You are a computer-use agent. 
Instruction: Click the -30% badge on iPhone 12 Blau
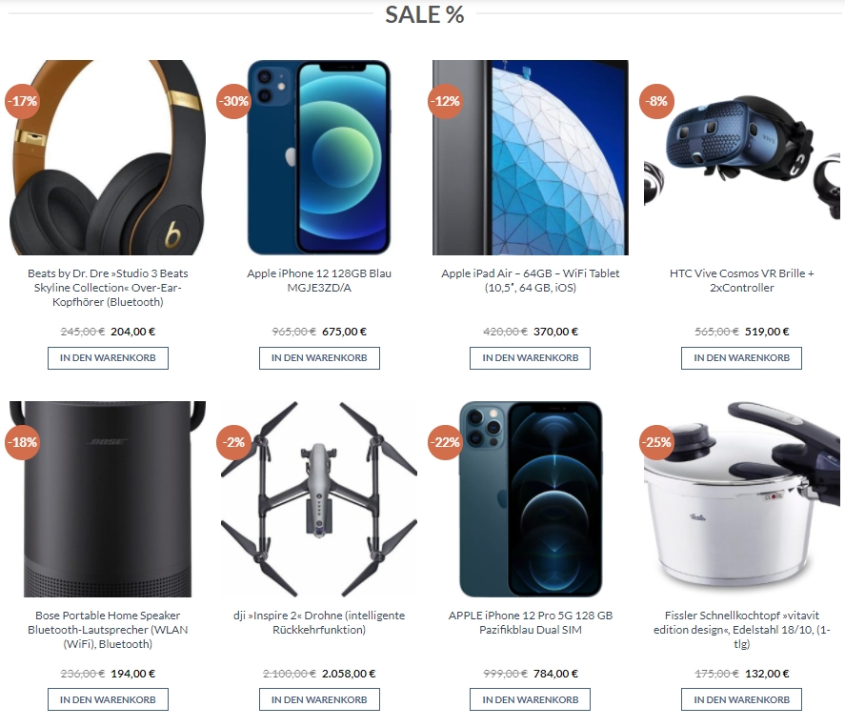(234, 101)
